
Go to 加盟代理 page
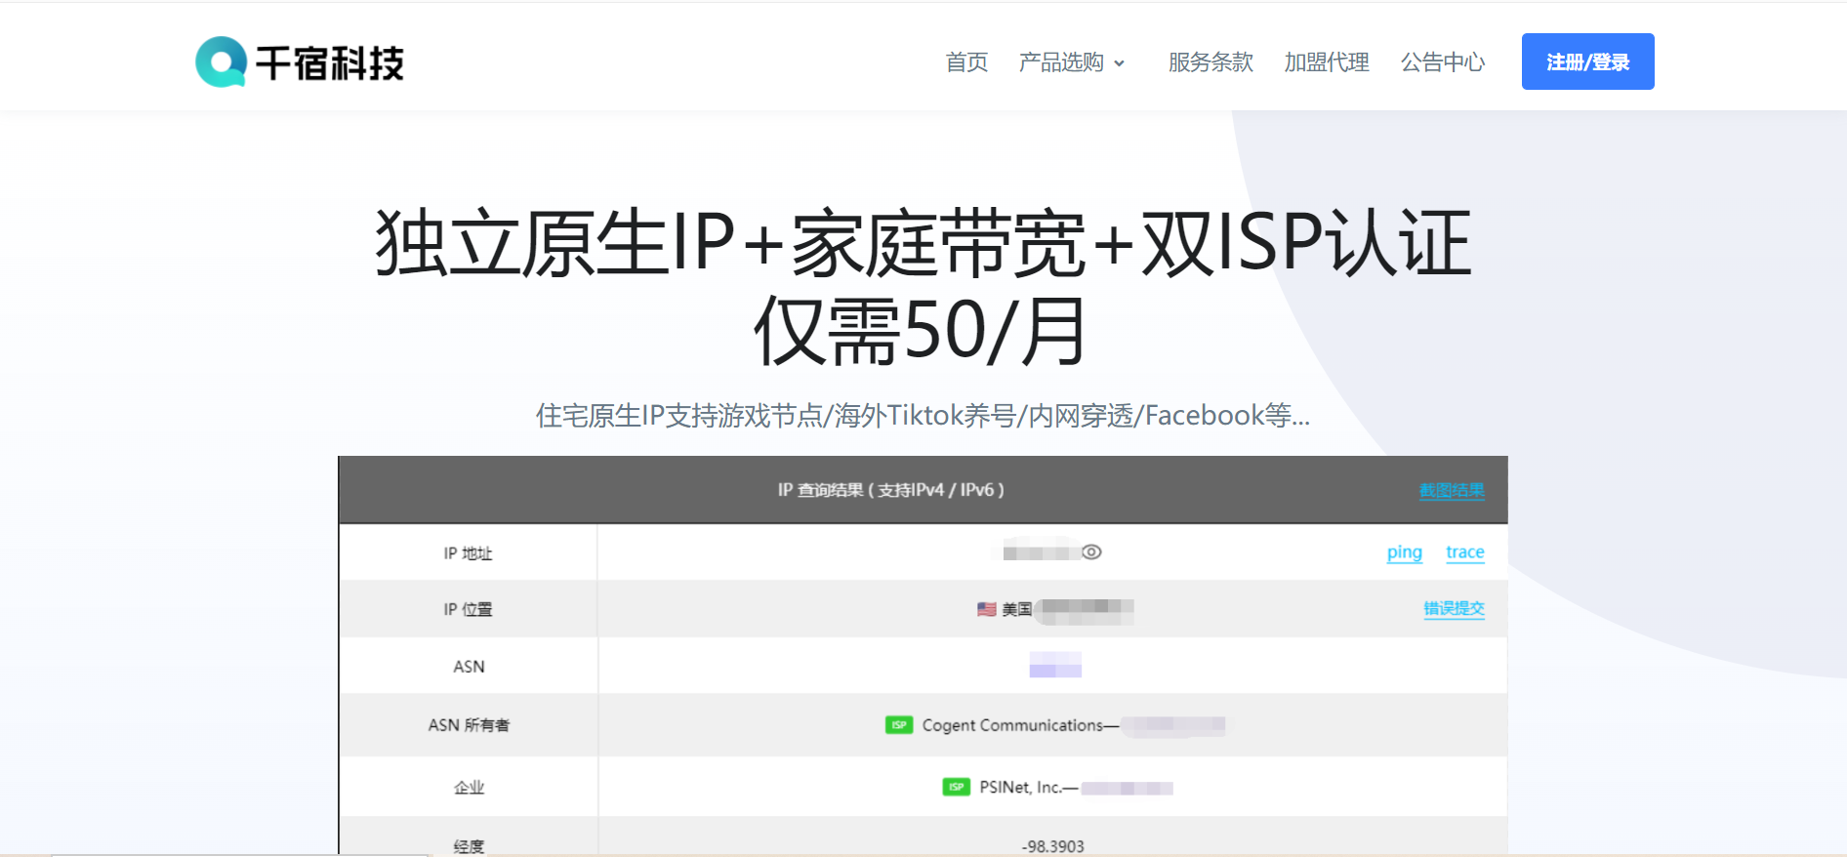click(1327, 62)
